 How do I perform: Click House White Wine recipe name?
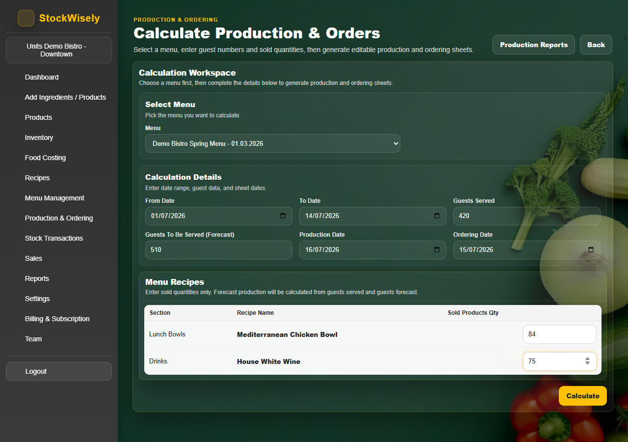coord(268,361)
